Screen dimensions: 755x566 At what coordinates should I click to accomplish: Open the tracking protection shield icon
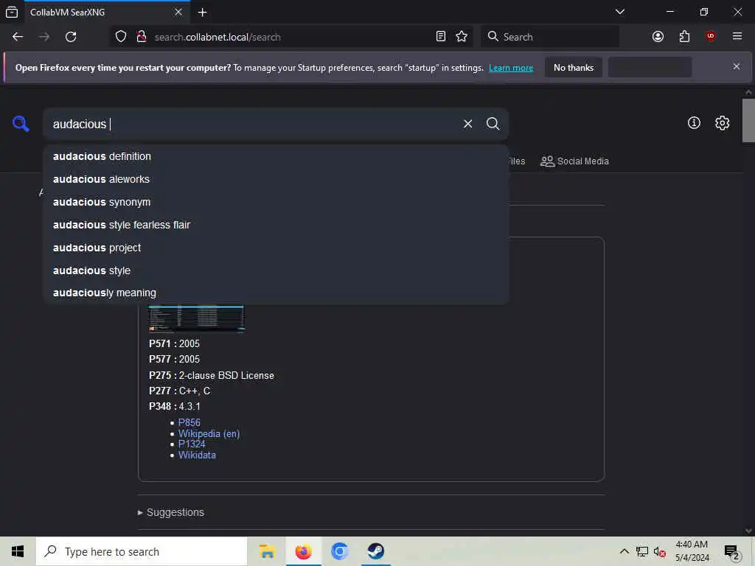[121, 37]
